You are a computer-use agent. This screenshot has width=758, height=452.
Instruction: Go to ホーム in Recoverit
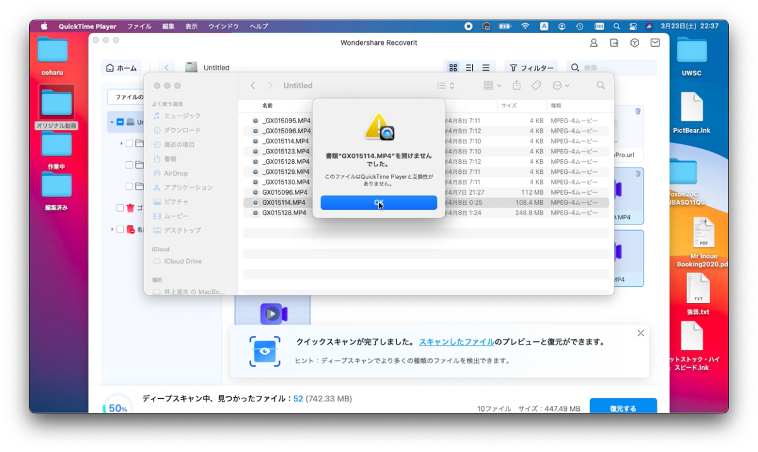121,68
